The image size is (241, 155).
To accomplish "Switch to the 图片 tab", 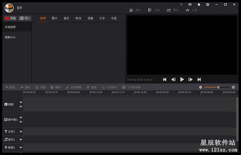I will 54,18.
